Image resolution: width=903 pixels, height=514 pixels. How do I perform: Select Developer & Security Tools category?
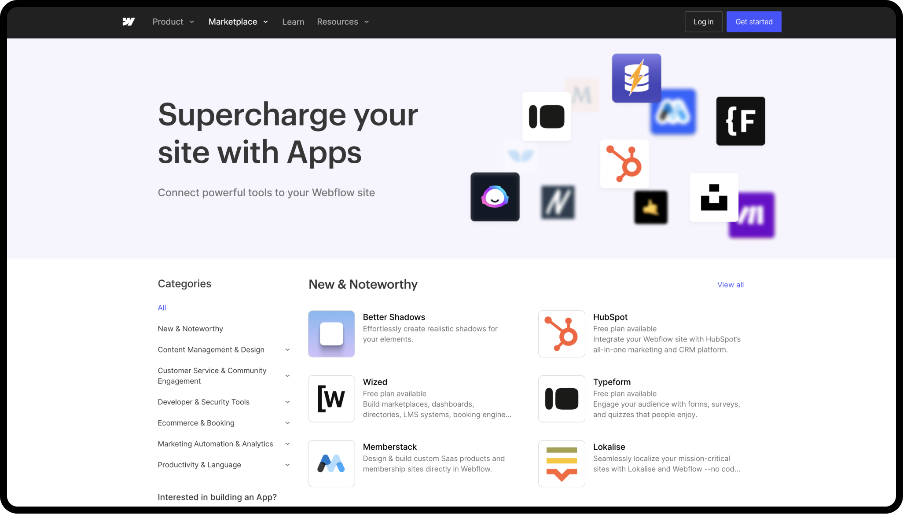click(x=204, y=402)
